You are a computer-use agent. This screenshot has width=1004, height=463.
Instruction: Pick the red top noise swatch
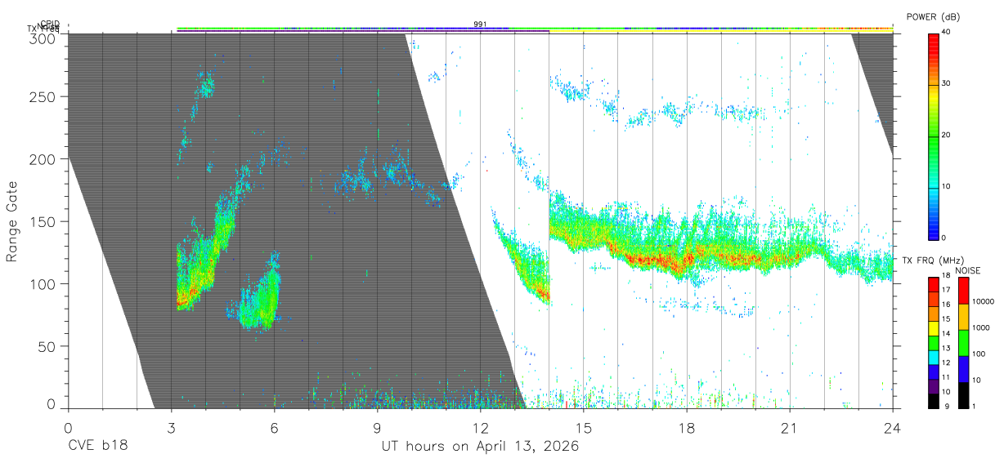963,291
